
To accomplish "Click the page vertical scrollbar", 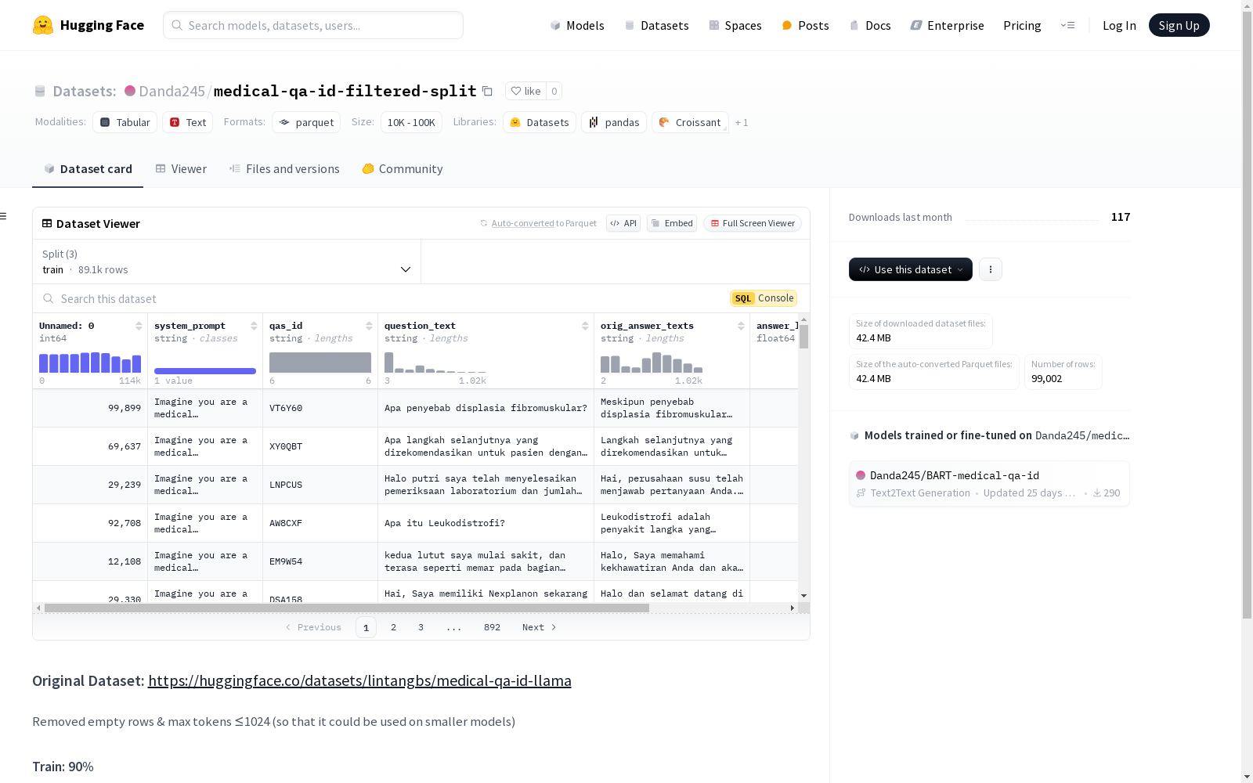I will 1247,313.
